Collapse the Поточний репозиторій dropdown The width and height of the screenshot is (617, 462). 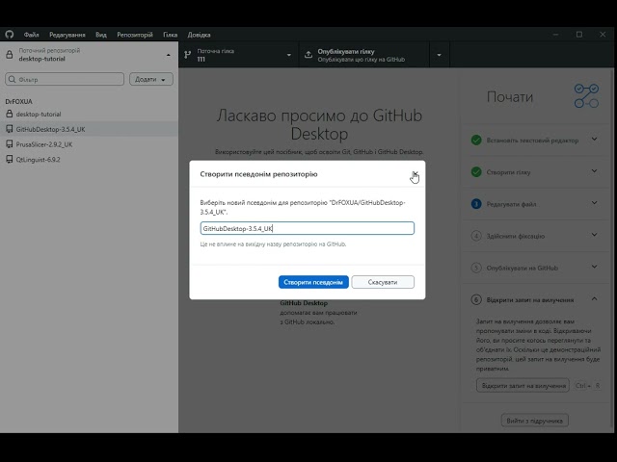point(90,55)
